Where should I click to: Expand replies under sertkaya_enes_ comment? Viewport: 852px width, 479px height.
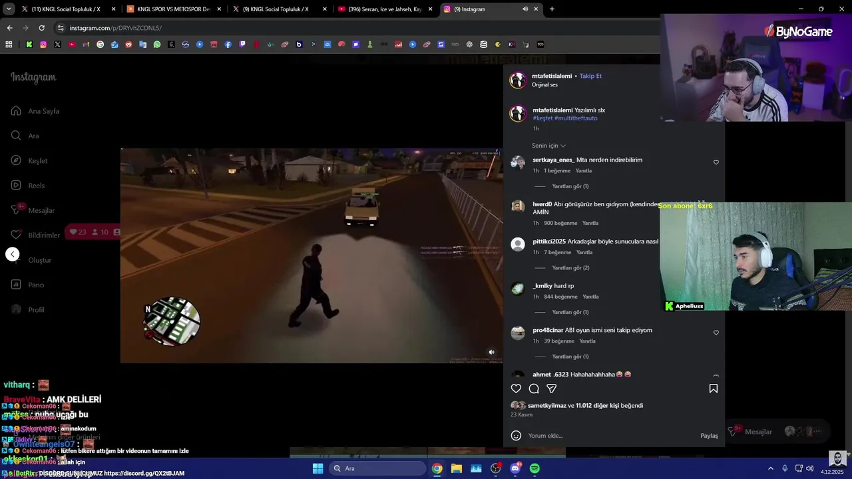coord(570,186)
